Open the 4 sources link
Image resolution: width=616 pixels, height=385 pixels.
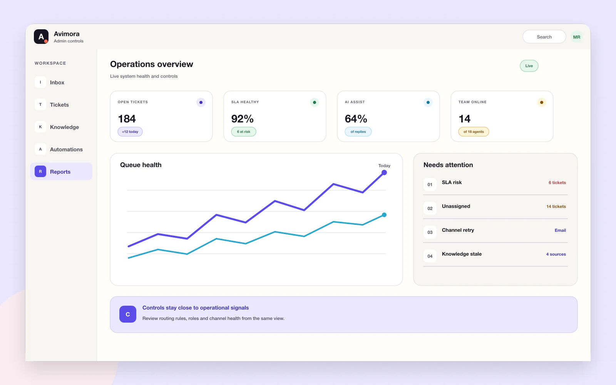point(556,254)
